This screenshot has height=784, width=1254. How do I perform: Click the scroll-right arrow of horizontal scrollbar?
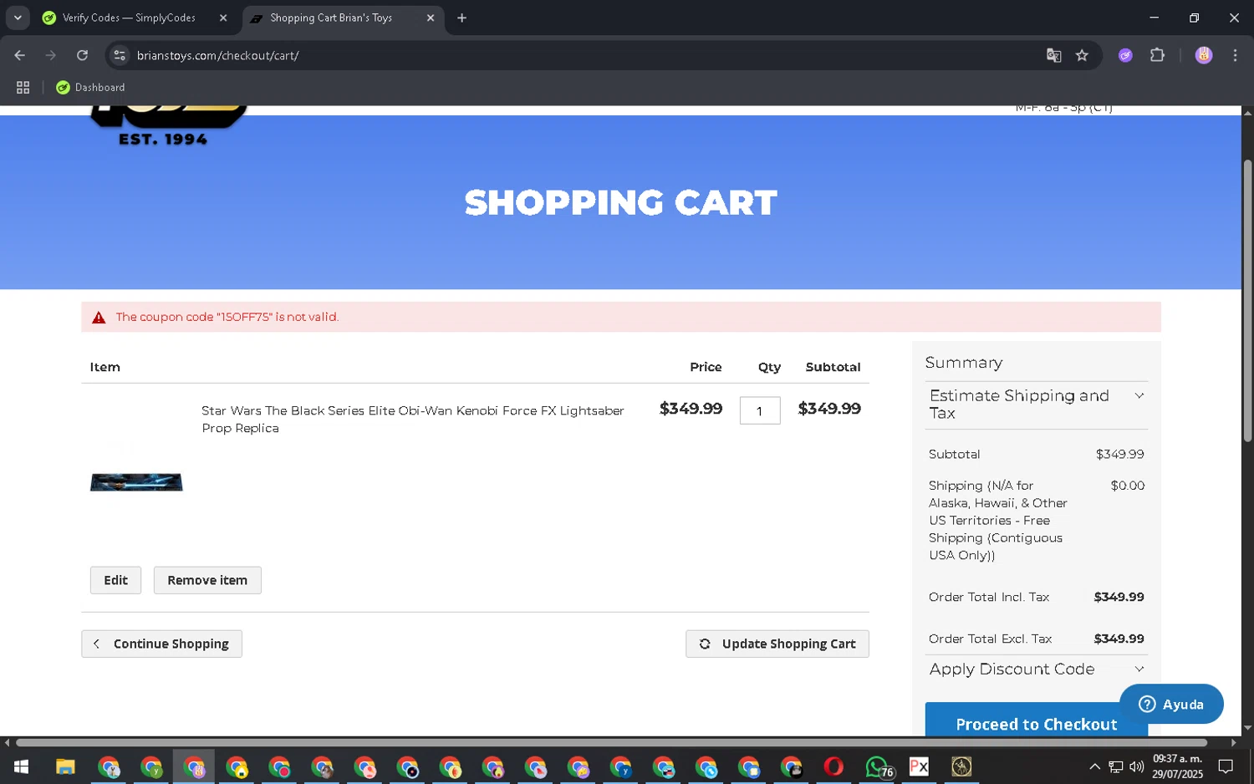(x=1233, y=742)
